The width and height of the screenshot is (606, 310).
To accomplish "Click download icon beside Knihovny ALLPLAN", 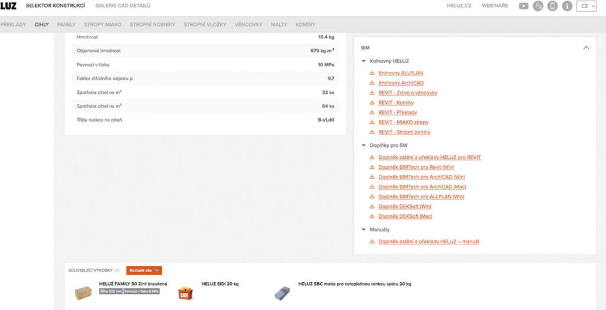I will [372, 73].
